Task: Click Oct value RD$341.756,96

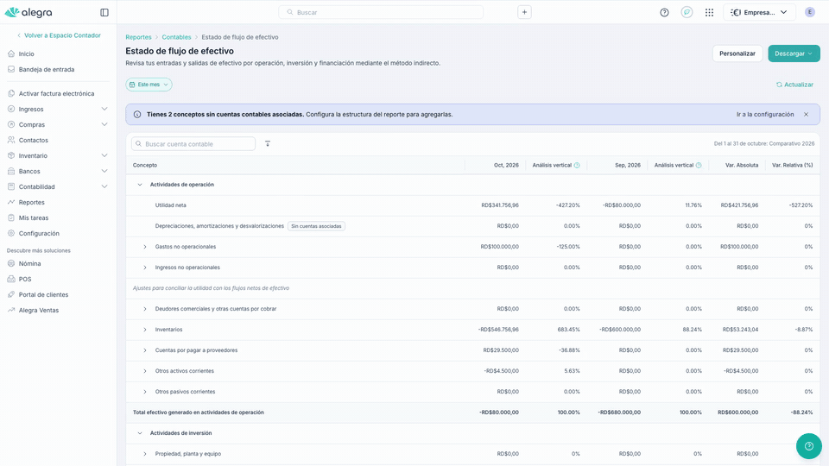Action: pos(500,205)
